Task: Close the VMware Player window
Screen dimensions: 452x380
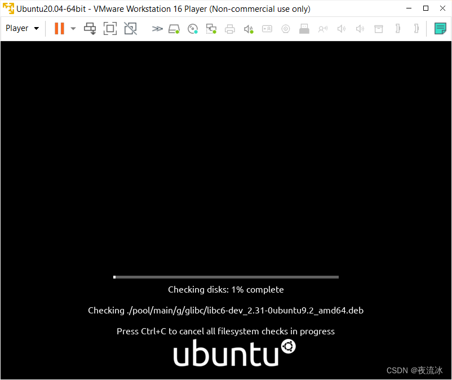Action: pos(442,8)
